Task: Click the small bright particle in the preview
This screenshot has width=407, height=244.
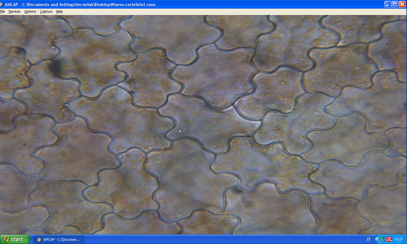Action: pos(180,130)
